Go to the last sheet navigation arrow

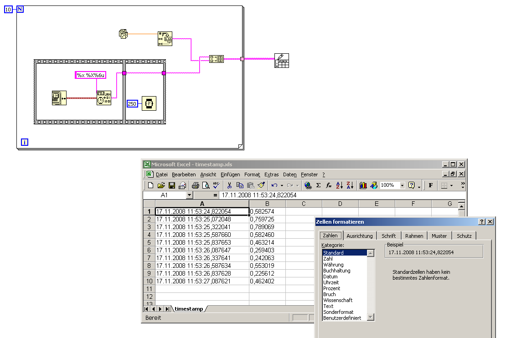167,309
